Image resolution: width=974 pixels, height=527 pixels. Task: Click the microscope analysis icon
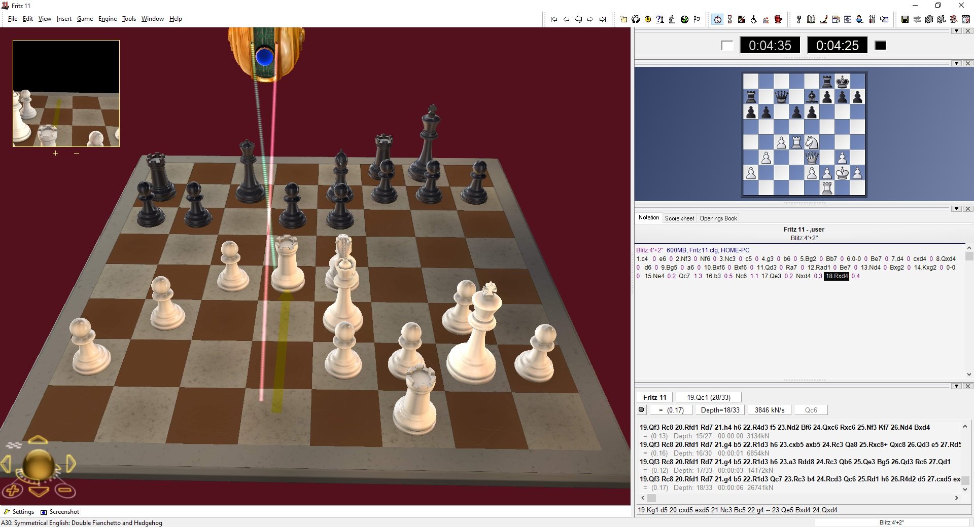(672, 19)
